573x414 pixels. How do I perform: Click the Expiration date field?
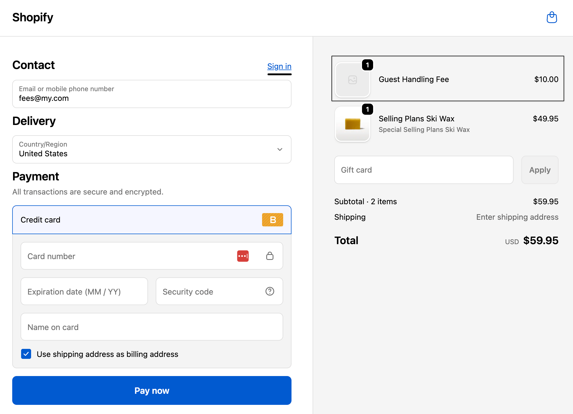coord(84,292)
